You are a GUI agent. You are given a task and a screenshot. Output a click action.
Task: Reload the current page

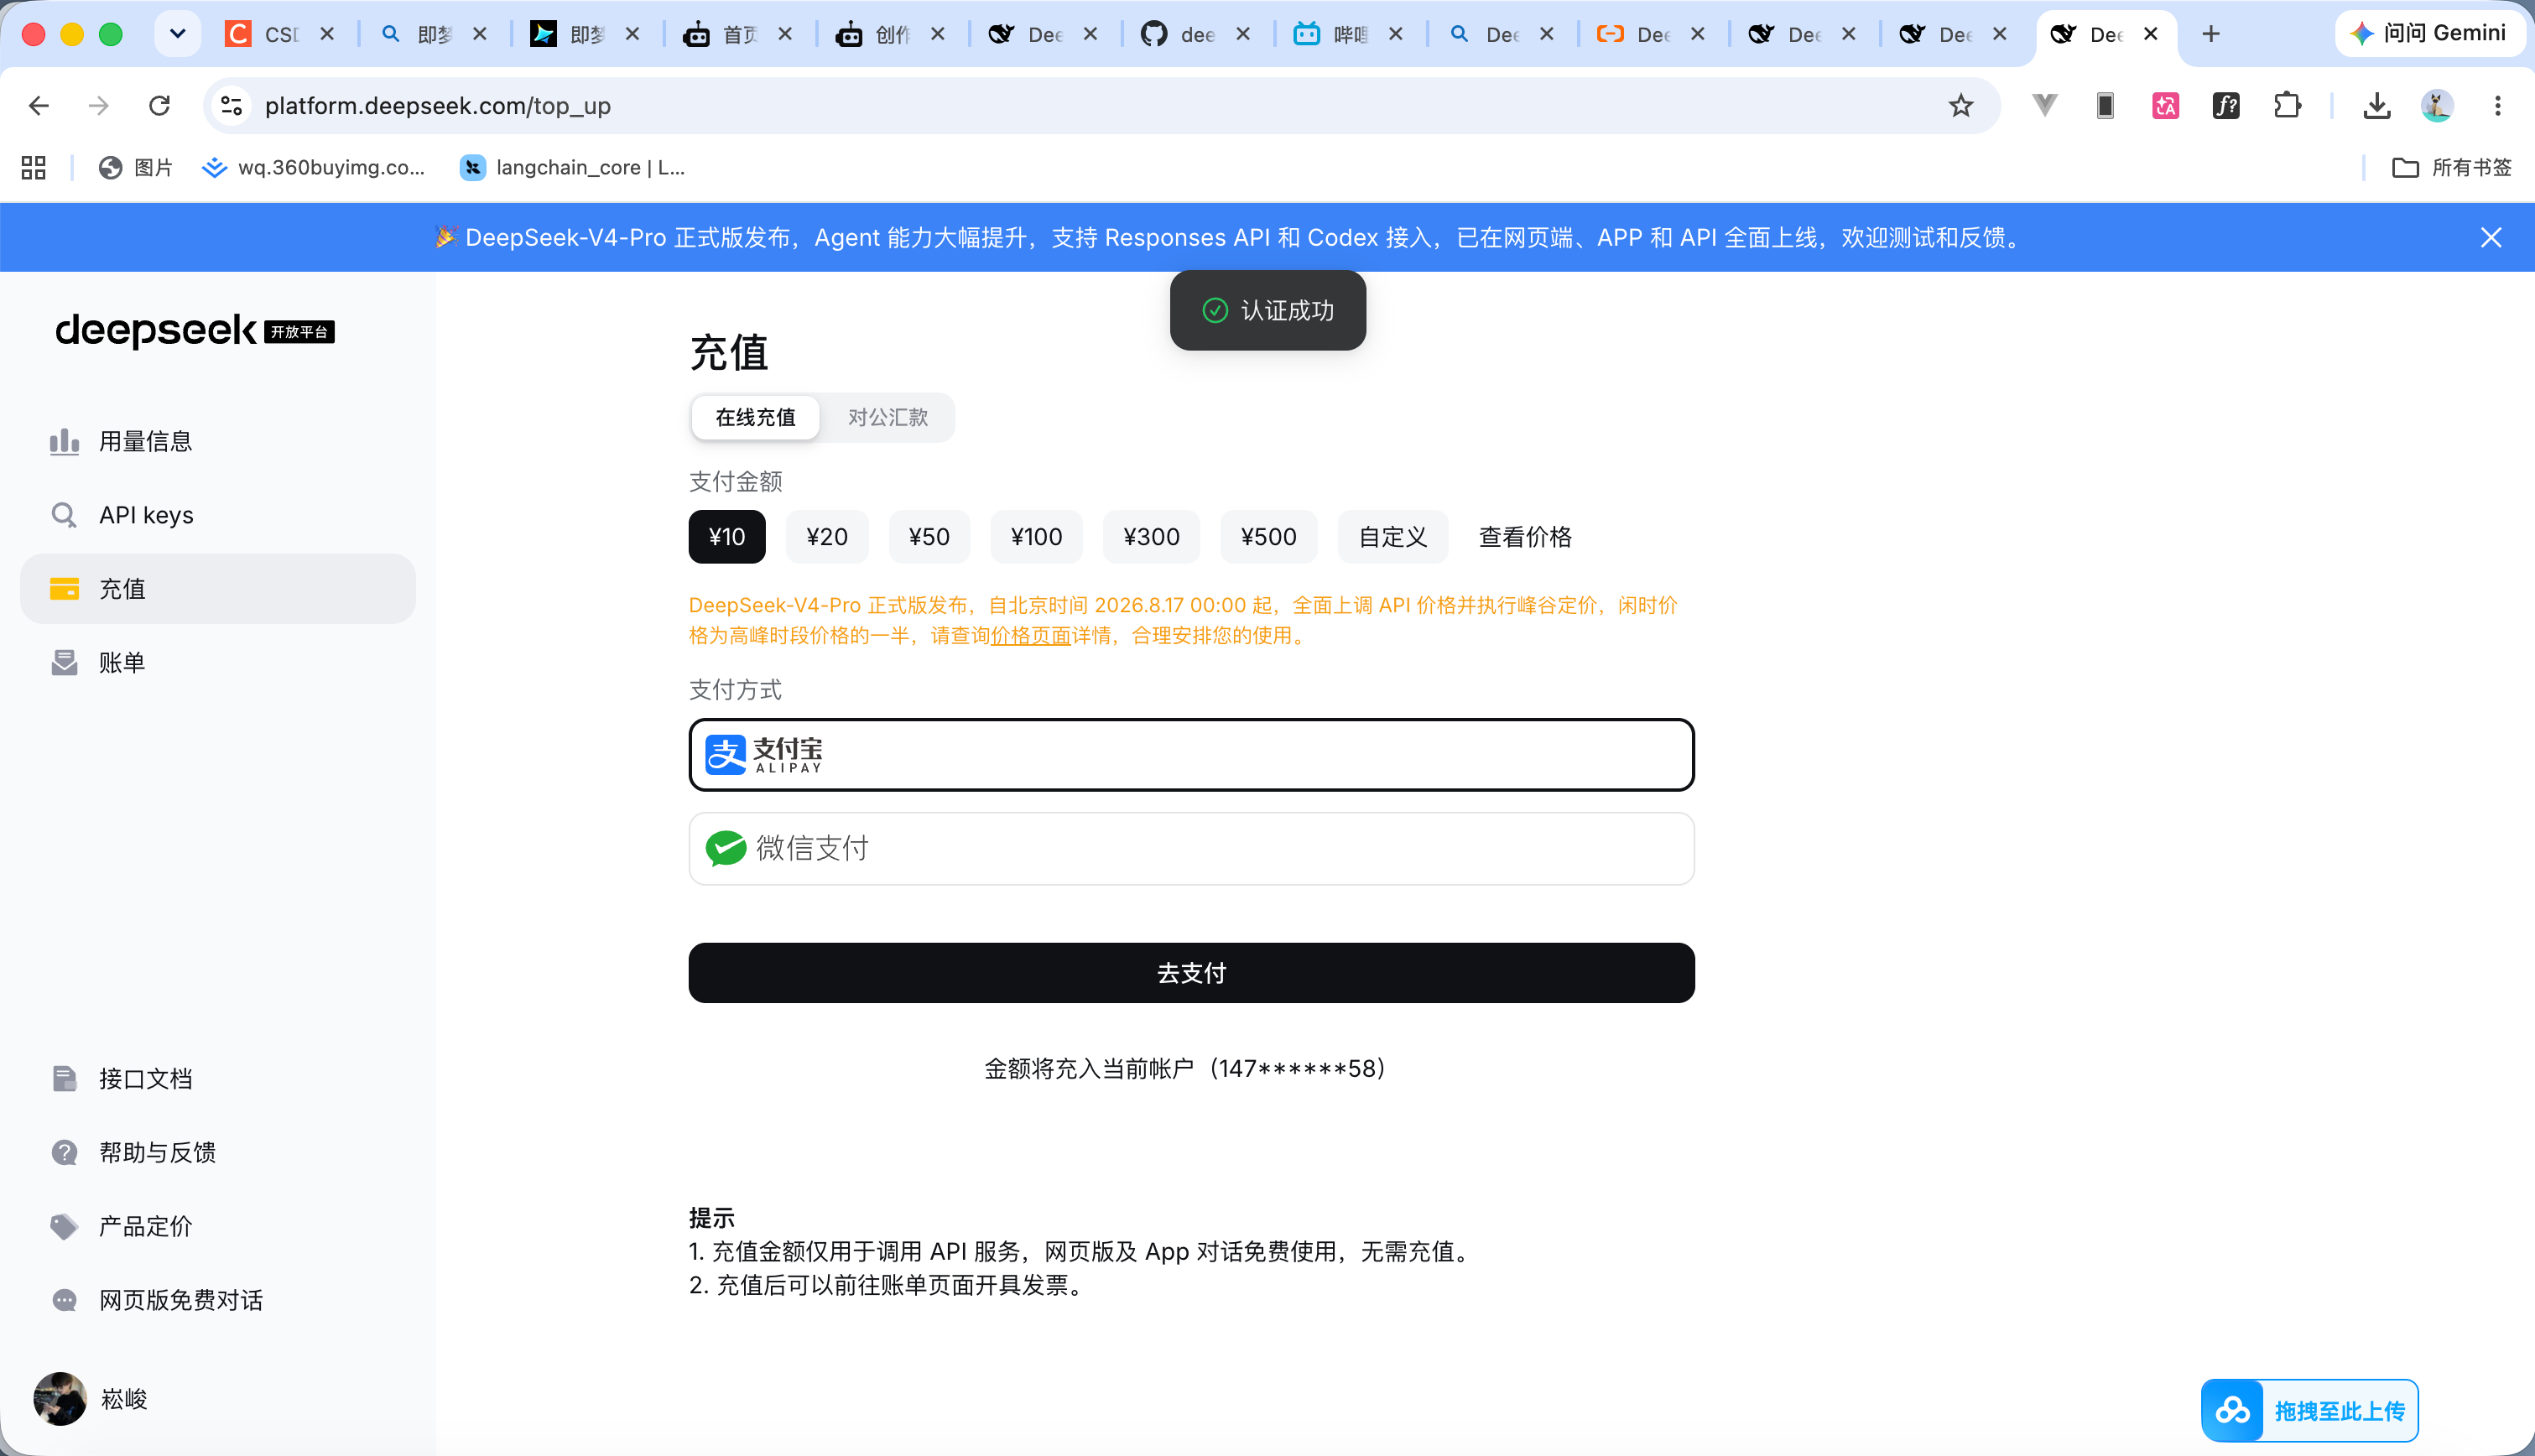159,105
